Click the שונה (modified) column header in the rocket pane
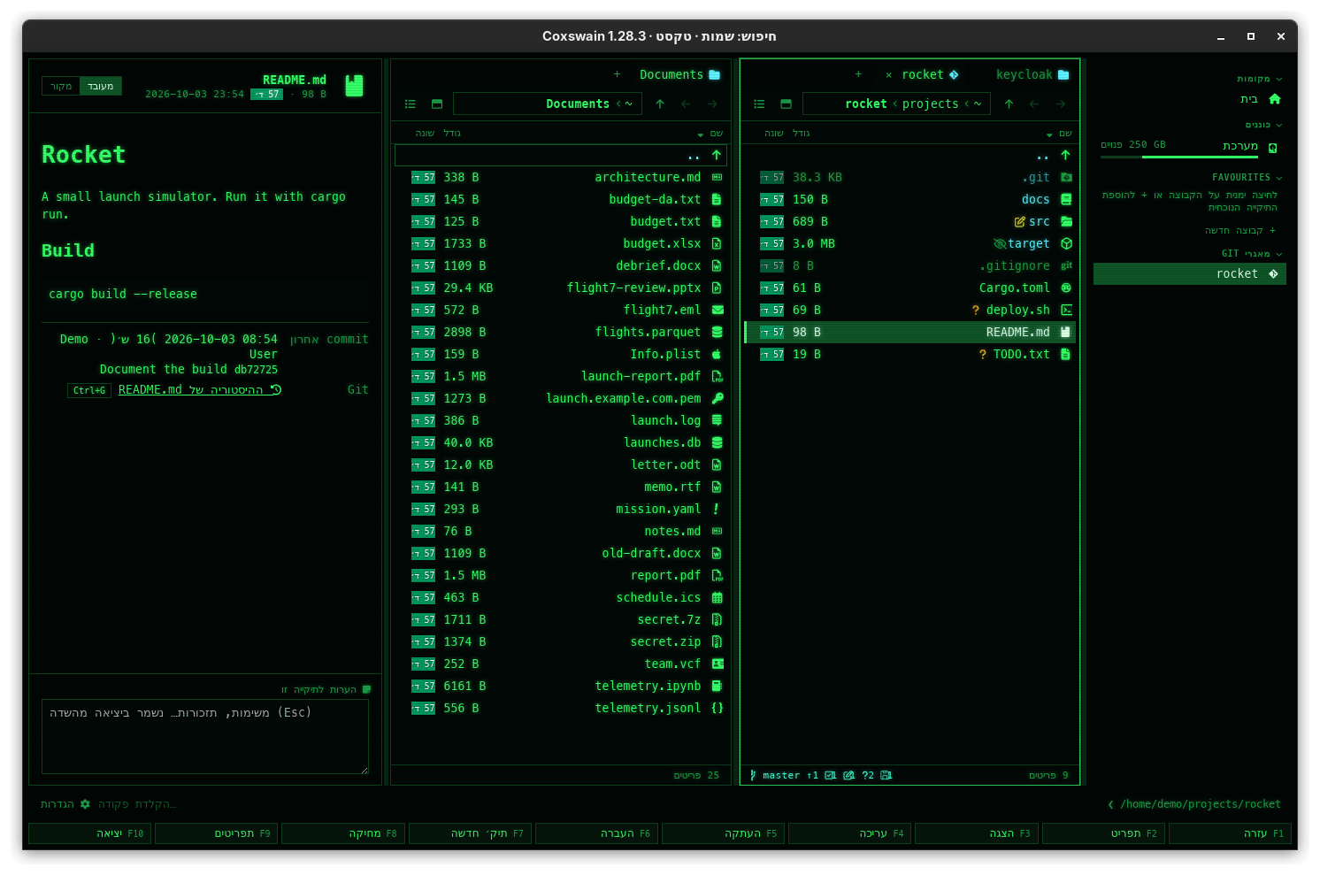Screen dimensions: 1320x875 [x=774, y=134]
